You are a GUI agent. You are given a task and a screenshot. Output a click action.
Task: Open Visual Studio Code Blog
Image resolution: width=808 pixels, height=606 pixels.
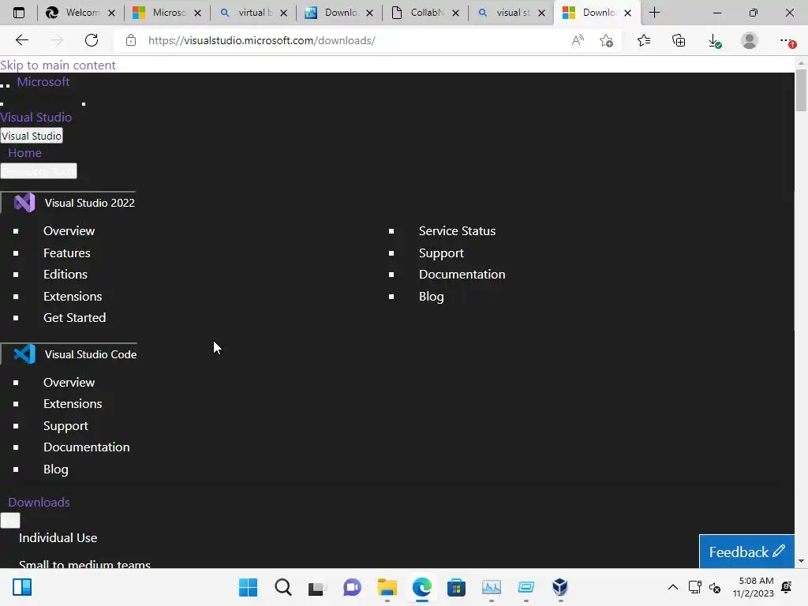click(x=56, y=469)
